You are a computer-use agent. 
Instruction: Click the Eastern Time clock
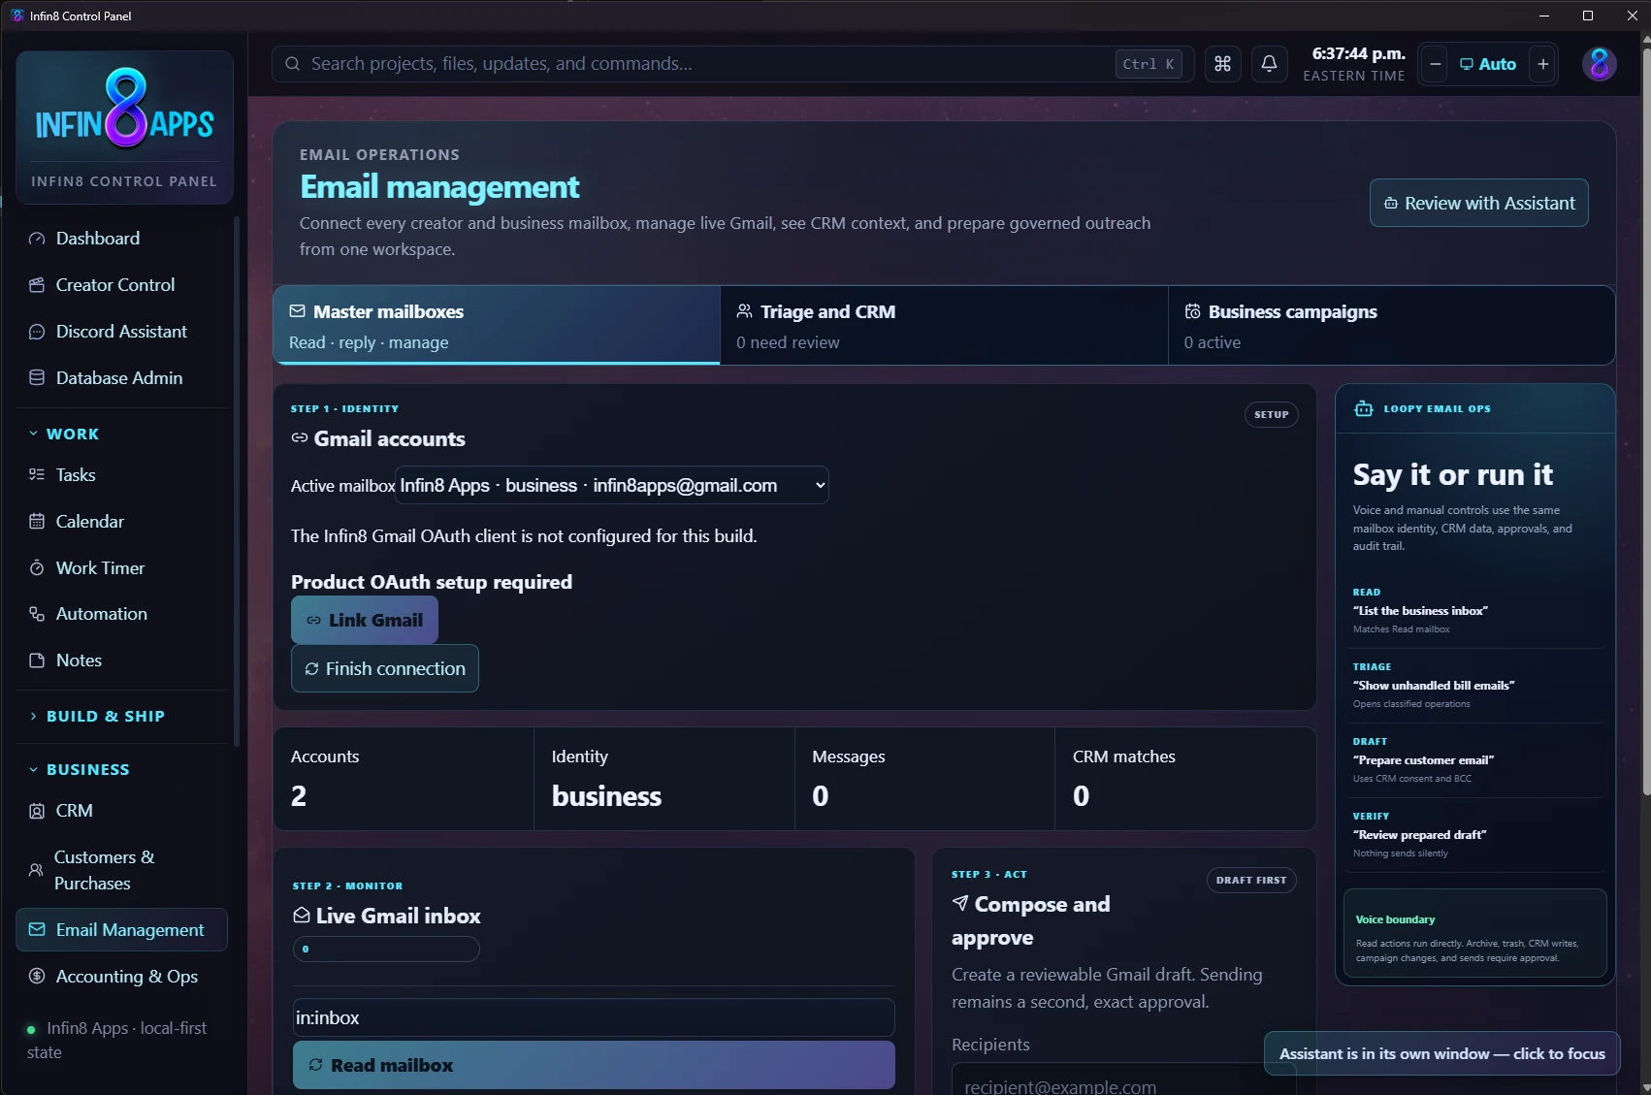coord(1354,64)
